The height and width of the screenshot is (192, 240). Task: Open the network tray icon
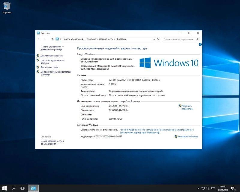(x=203, y=188)
